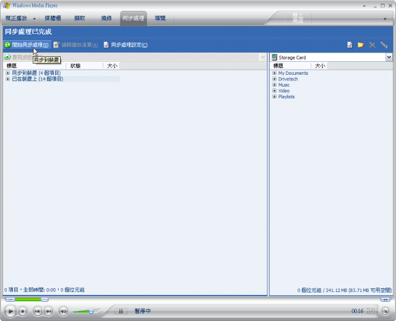Sort device list by Size (大小) column
Image resolution: width=396 pixels, height=321 pixels.
click(319, 66)
